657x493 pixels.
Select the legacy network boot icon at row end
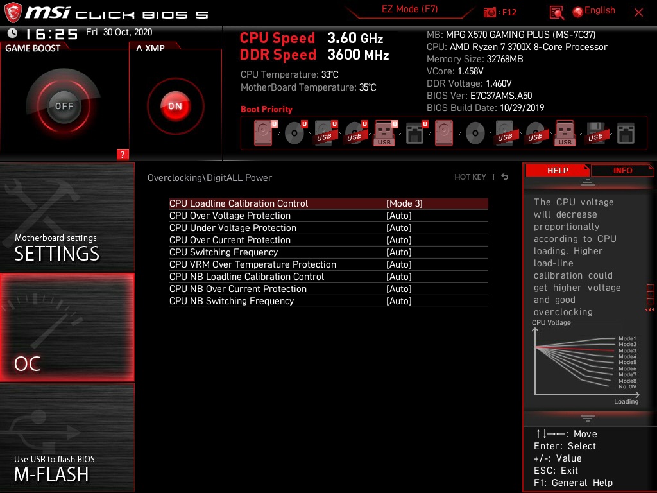click(626, 133)
